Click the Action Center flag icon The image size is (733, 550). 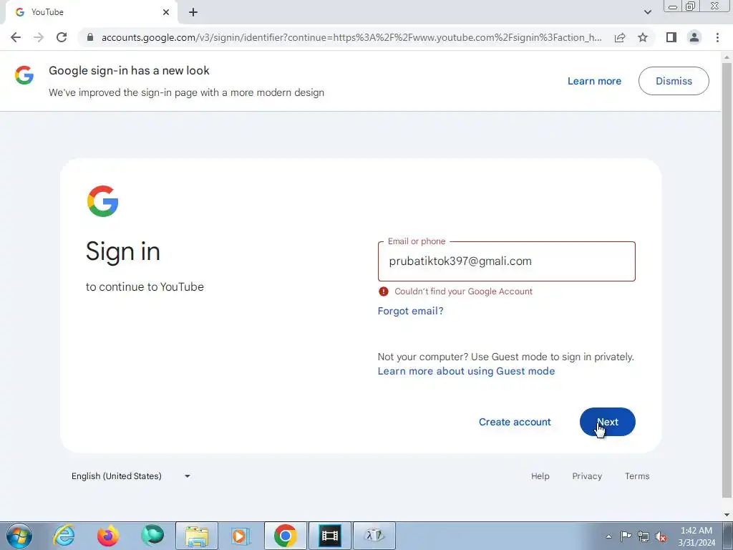(x=626, y=536)
